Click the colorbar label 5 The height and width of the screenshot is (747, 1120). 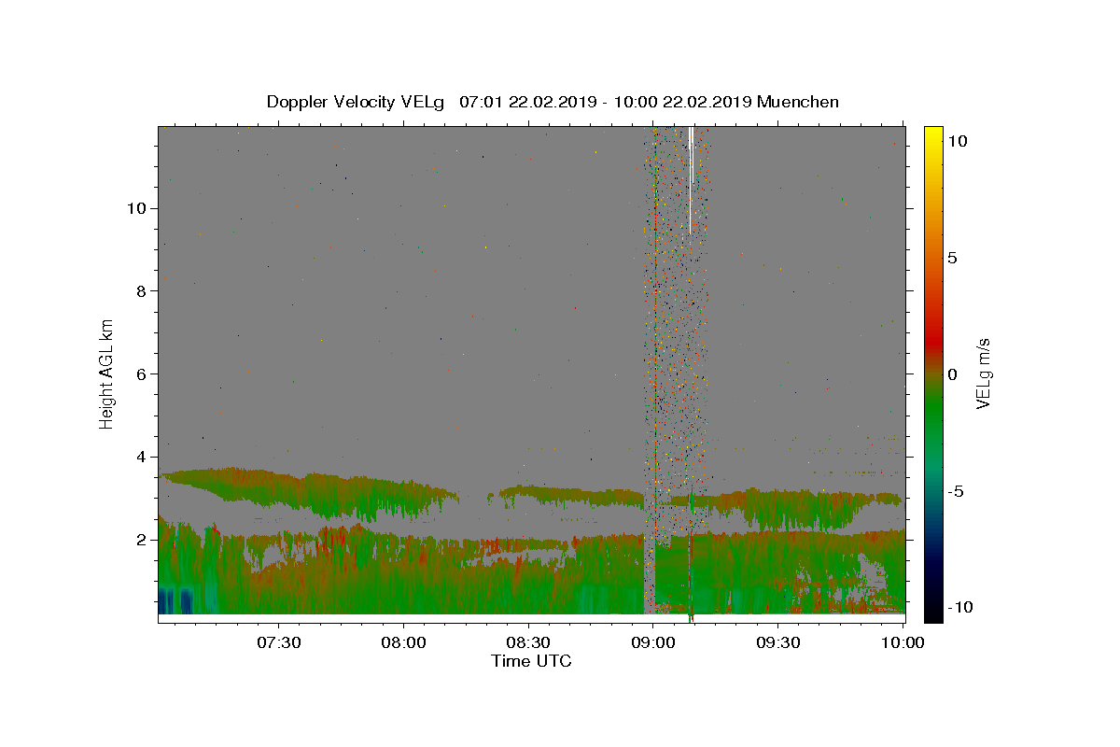(x=953, y=258)
